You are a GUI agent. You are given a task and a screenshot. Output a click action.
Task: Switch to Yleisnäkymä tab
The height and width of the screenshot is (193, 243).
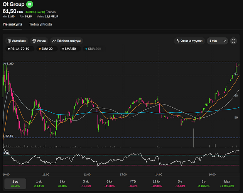click(x=12, y=24)
